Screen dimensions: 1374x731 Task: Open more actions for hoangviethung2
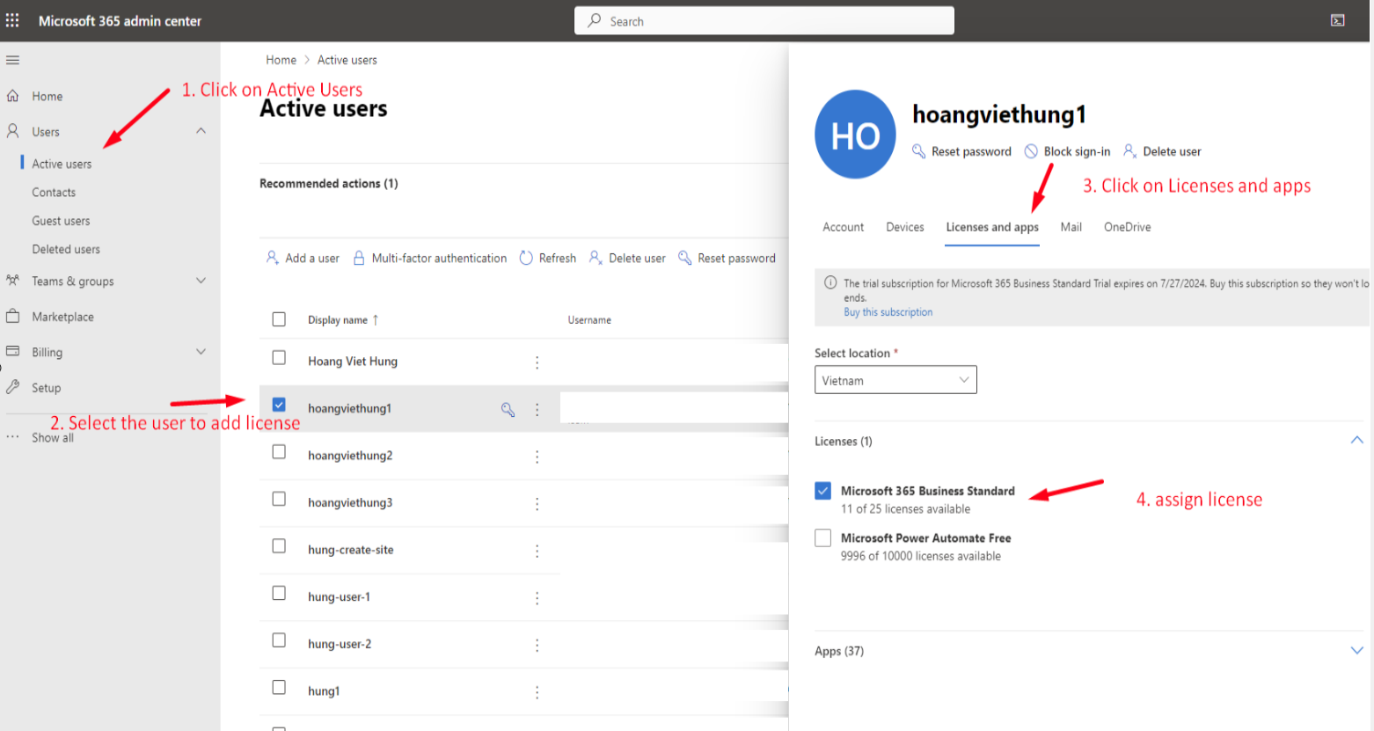pyautogui.click(x=537, y=457)
